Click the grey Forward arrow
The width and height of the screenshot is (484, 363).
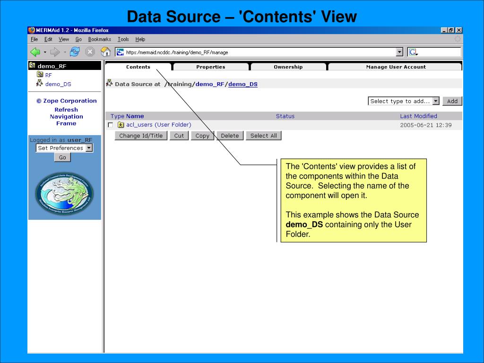click(x=55, y=52)
